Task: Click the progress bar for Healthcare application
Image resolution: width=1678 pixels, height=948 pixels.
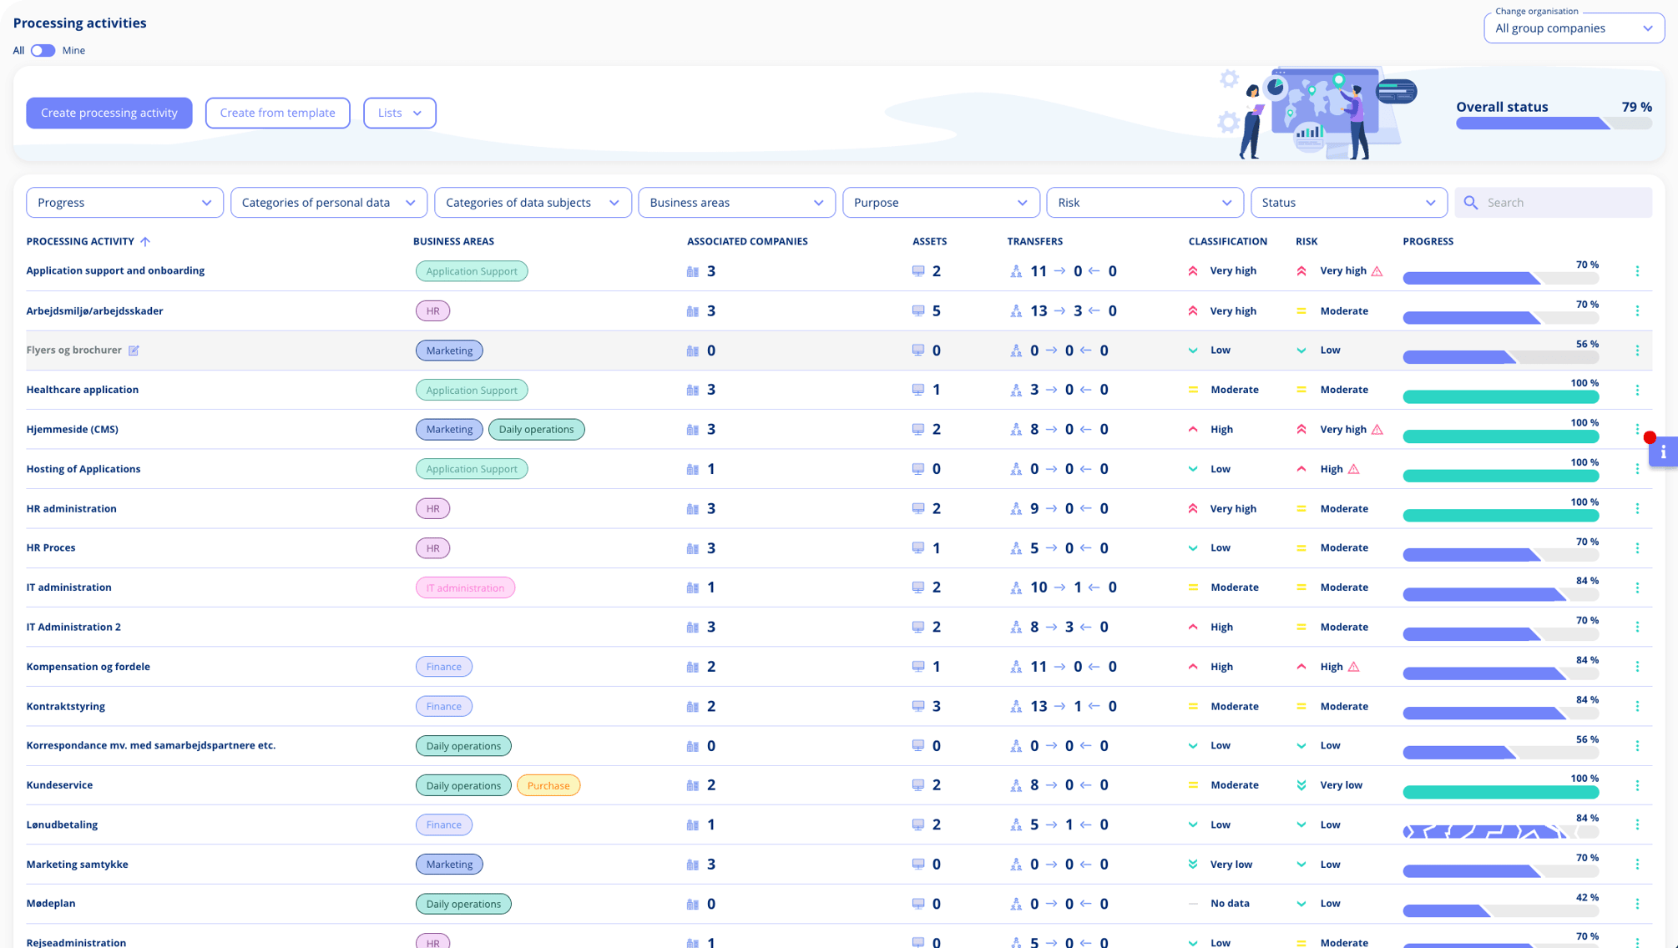Action: tap(1500, 397)
